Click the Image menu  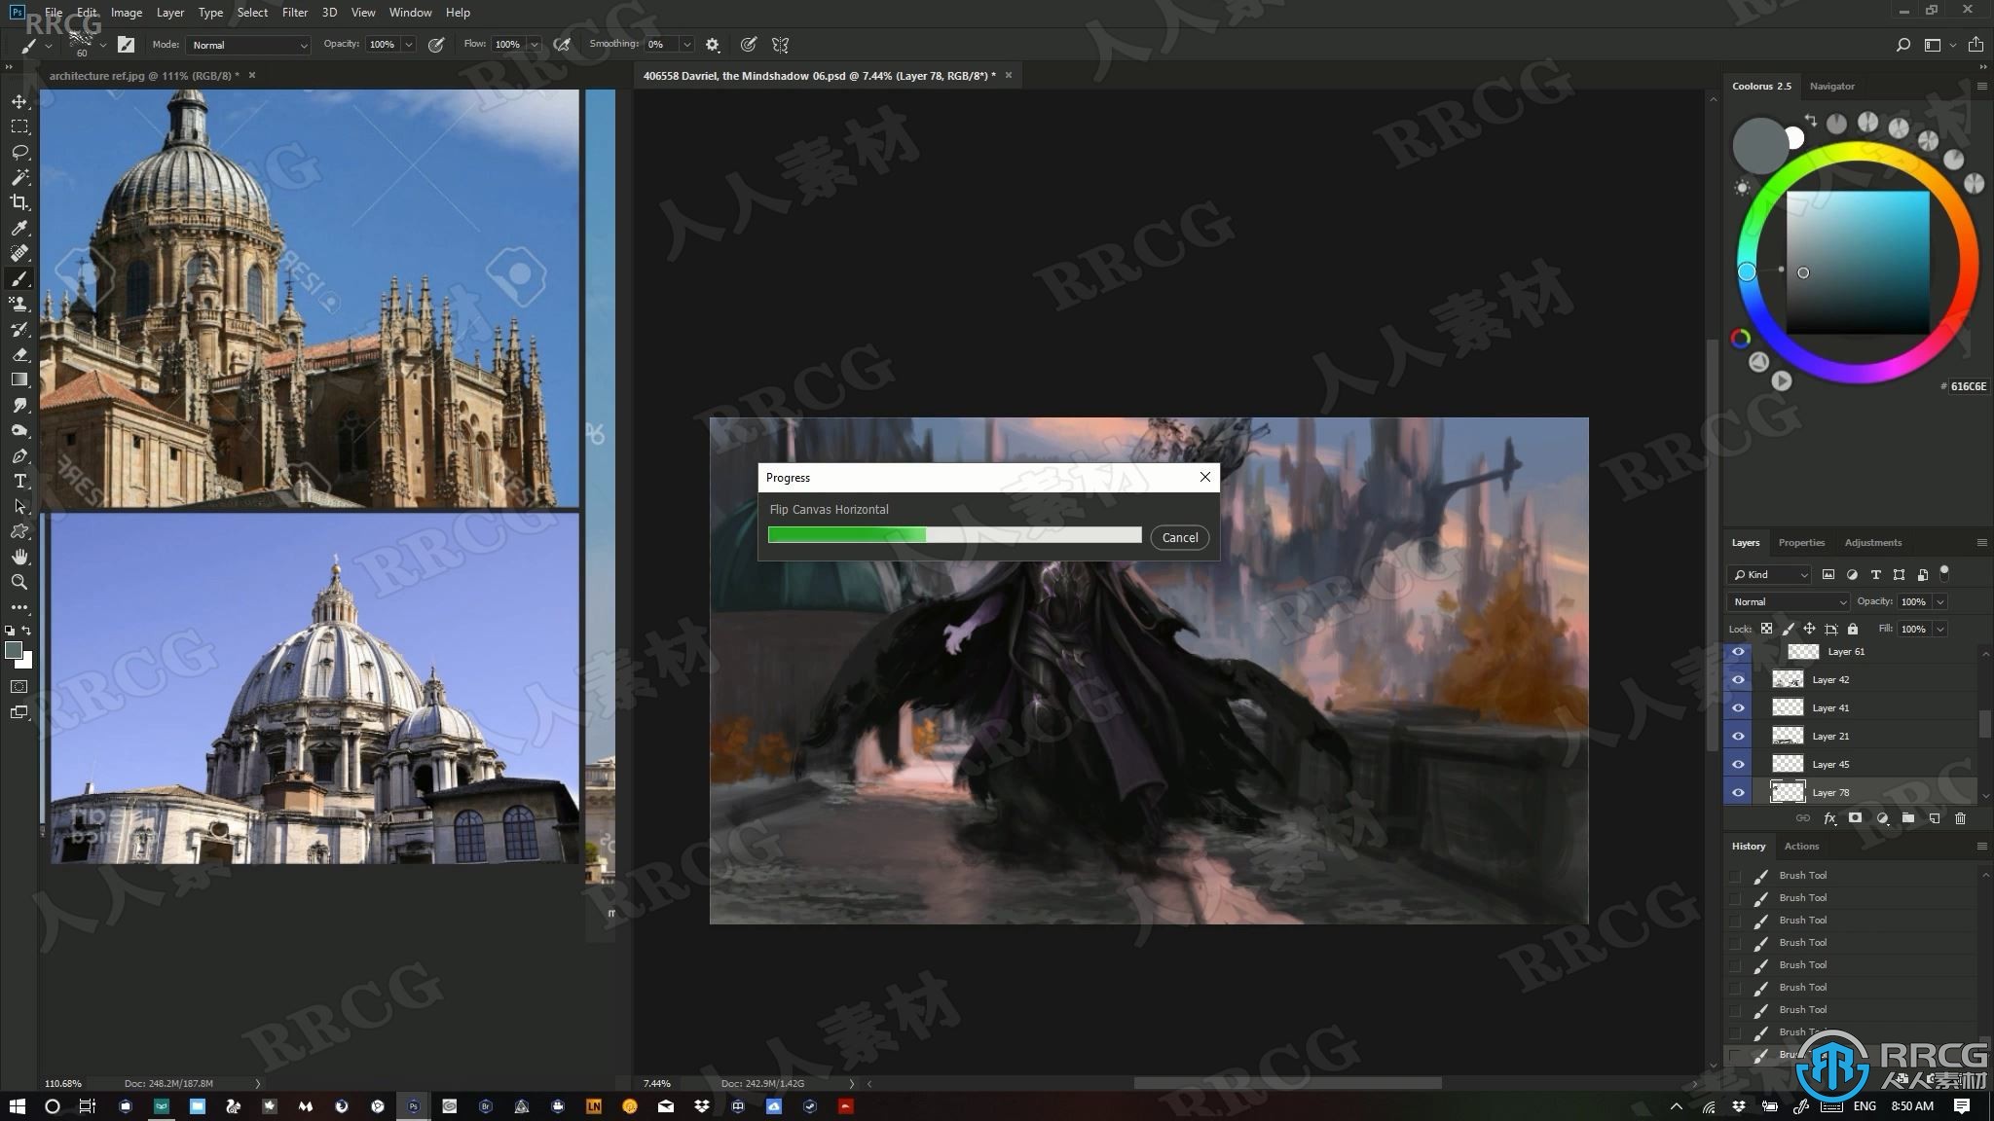point(126,11)
